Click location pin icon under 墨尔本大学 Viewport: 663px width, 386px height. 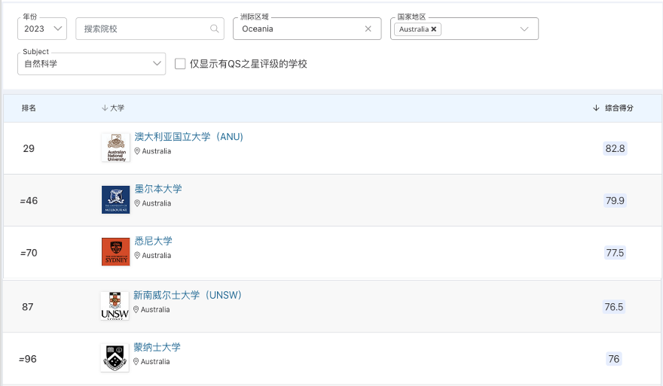(x=137, y=203)
